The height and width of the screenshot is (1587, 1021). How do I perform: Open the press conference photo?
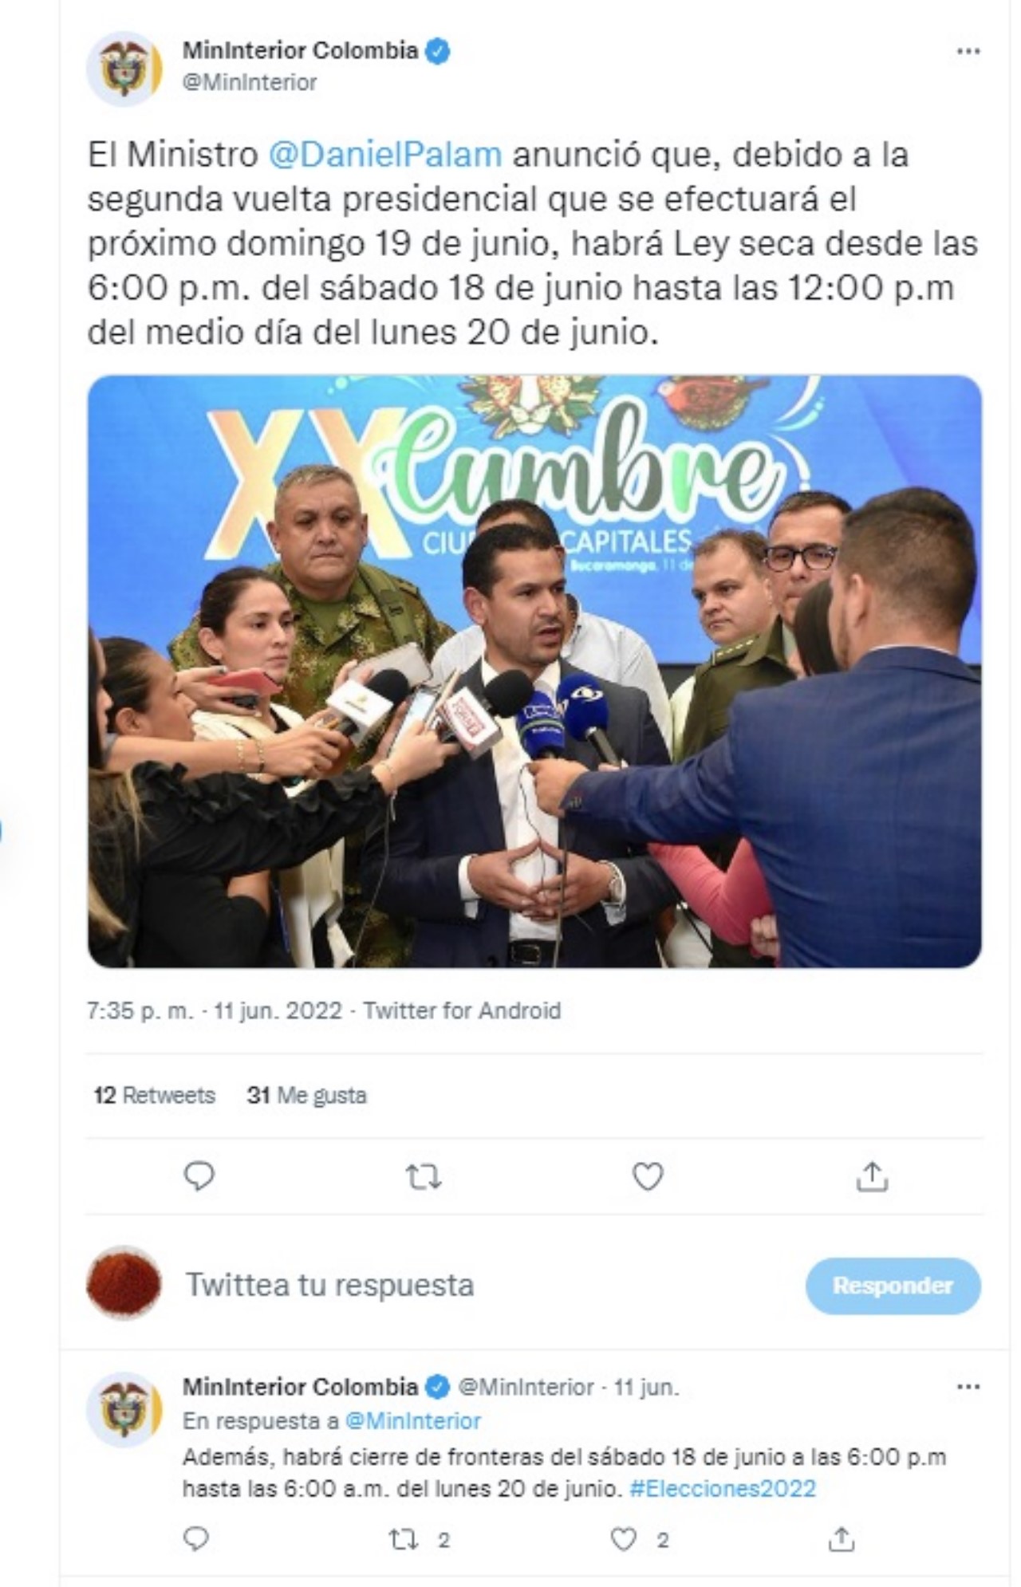pyautogui.click(x=534, y=671)
